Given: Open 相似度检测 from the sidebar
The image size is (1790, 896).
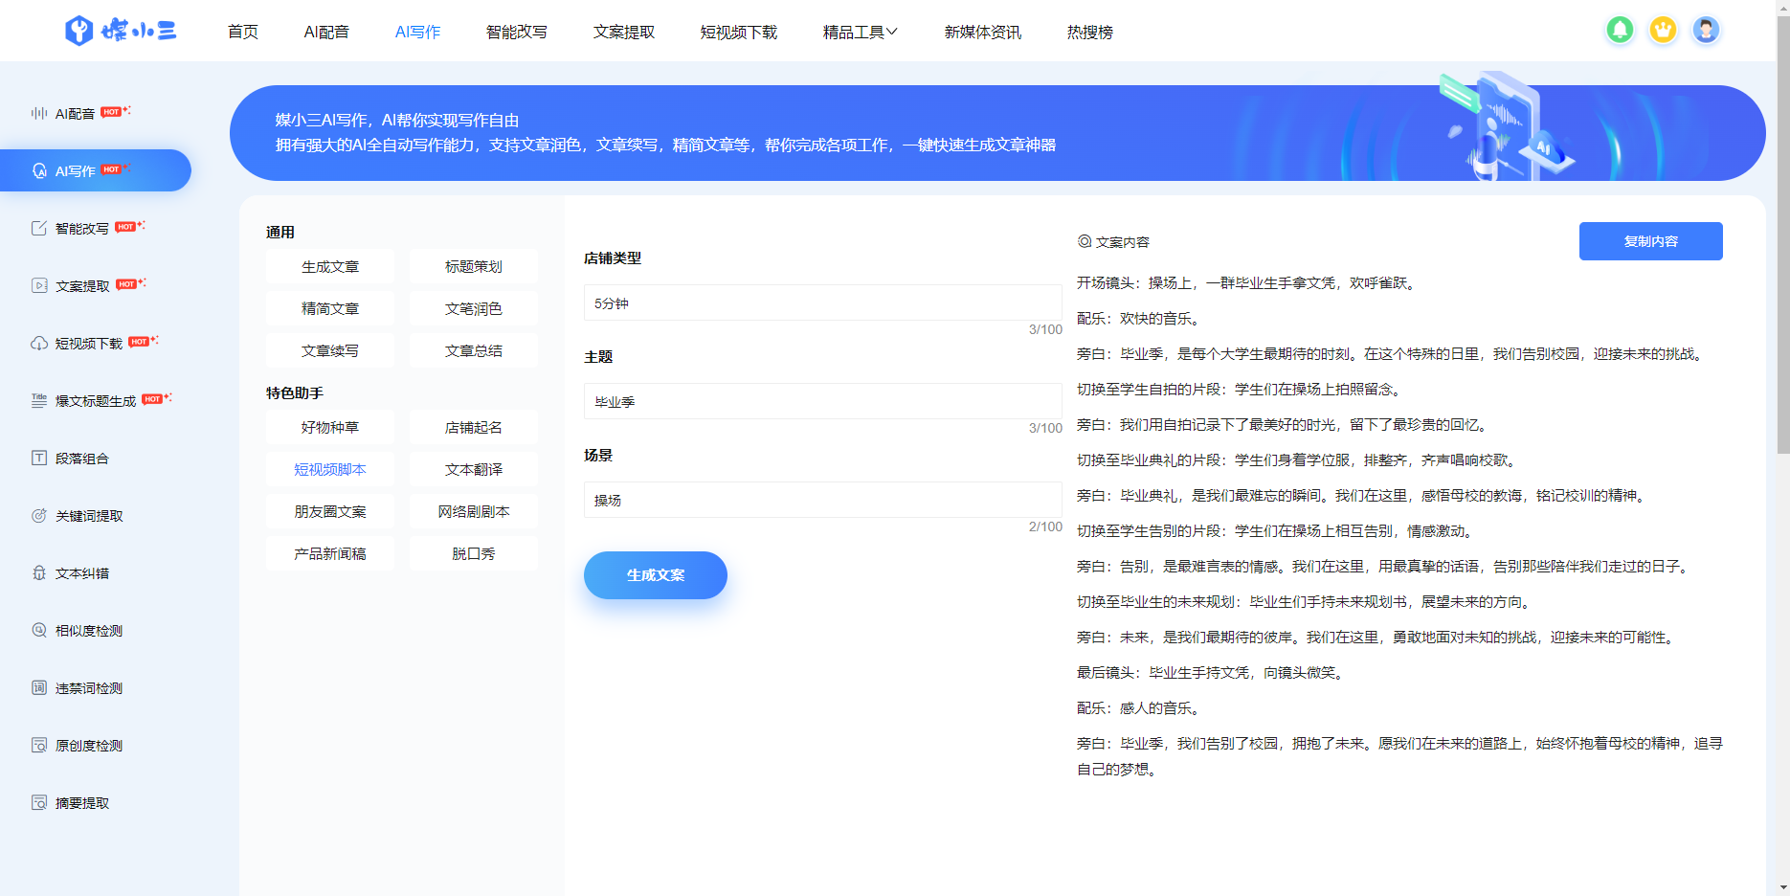Looking at the screenshot, I should pos(89,631).
